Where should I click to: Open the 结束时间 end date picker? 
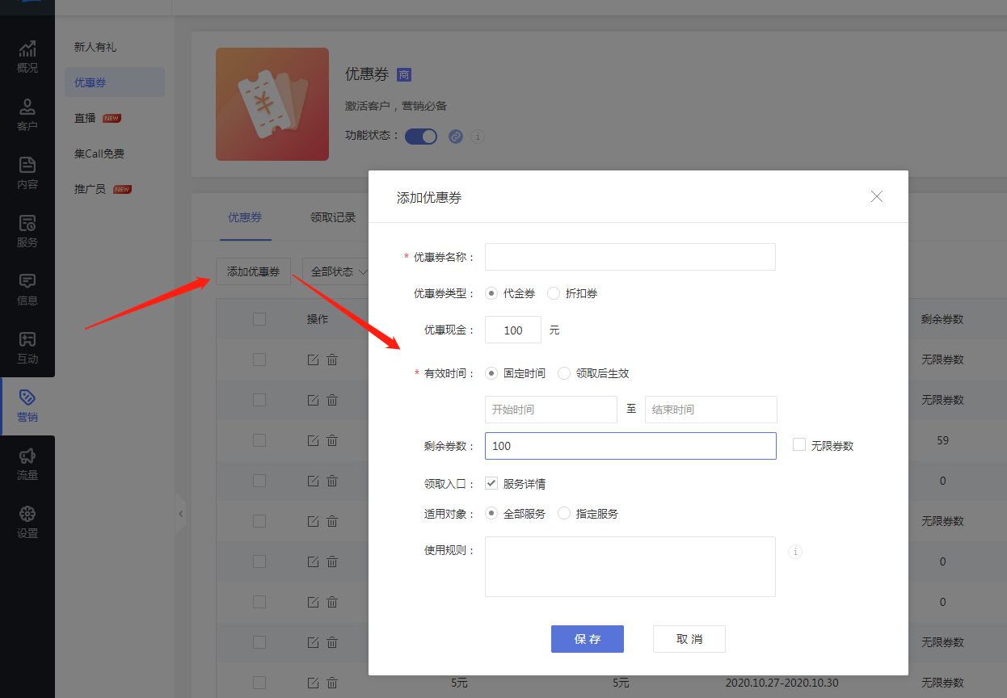(x=711, y=410)
